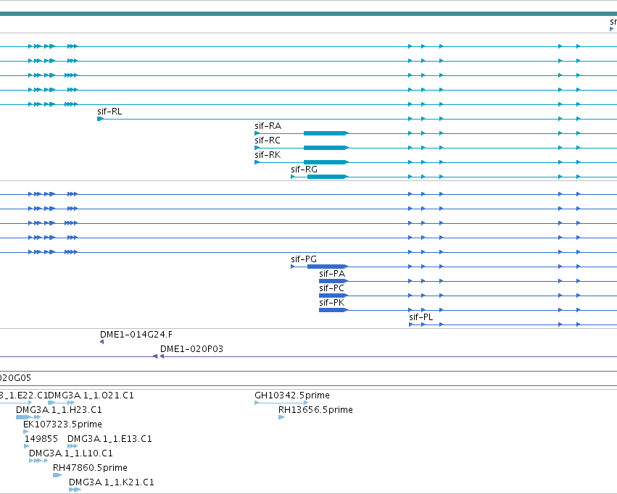Click the sif-RA start arrow glyph
The image size is (617, 494).
tap(257, 133)
